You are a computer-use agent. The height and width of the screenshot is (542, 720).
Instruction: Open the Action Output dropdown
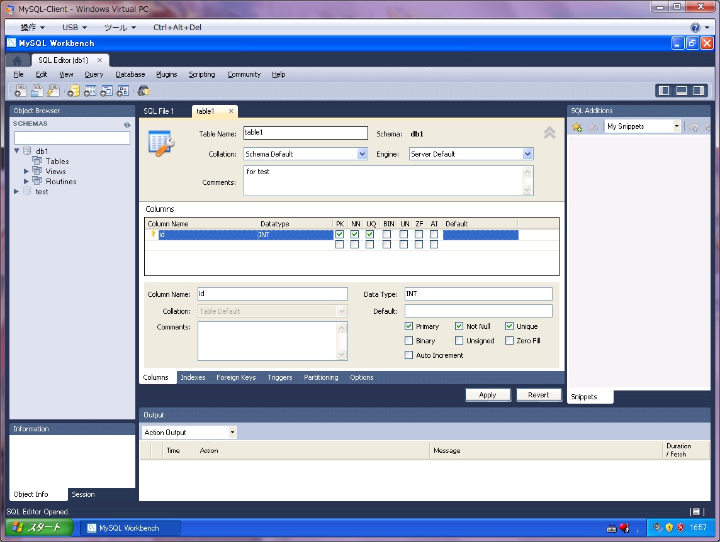pos(232,433)
